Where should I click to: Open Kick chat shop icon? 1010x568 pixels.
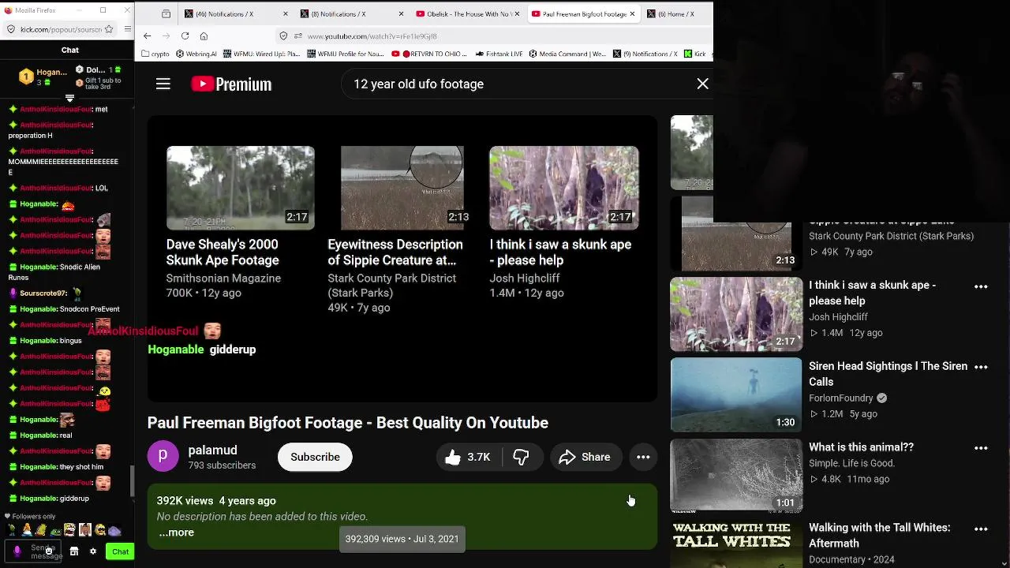click(74, 551)
